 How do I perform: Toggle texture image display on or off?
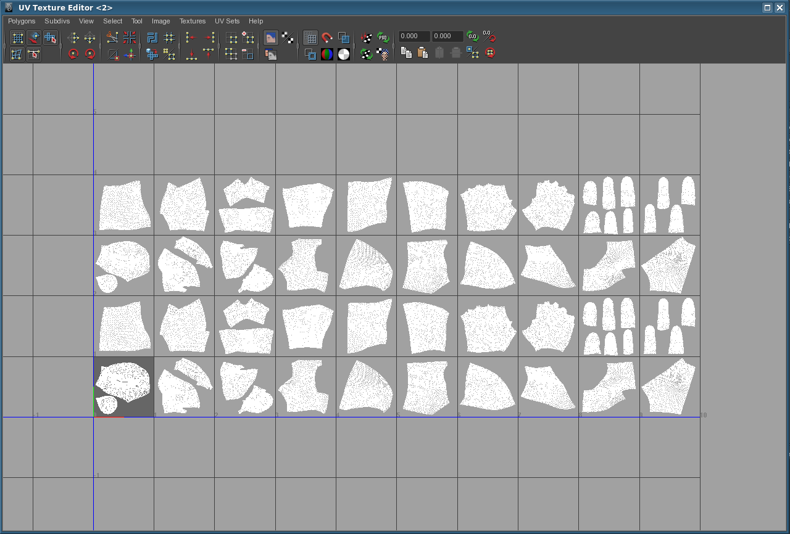coord(271,38)
